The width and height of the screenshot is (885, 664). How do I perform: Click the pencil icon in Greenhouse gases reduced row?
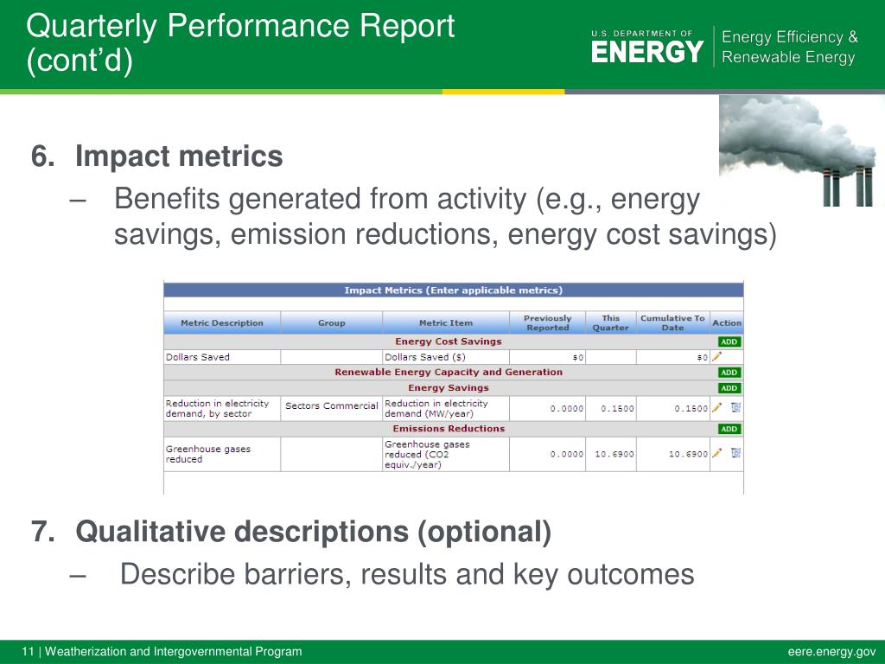pyautogui.click(x=716, y=453)
